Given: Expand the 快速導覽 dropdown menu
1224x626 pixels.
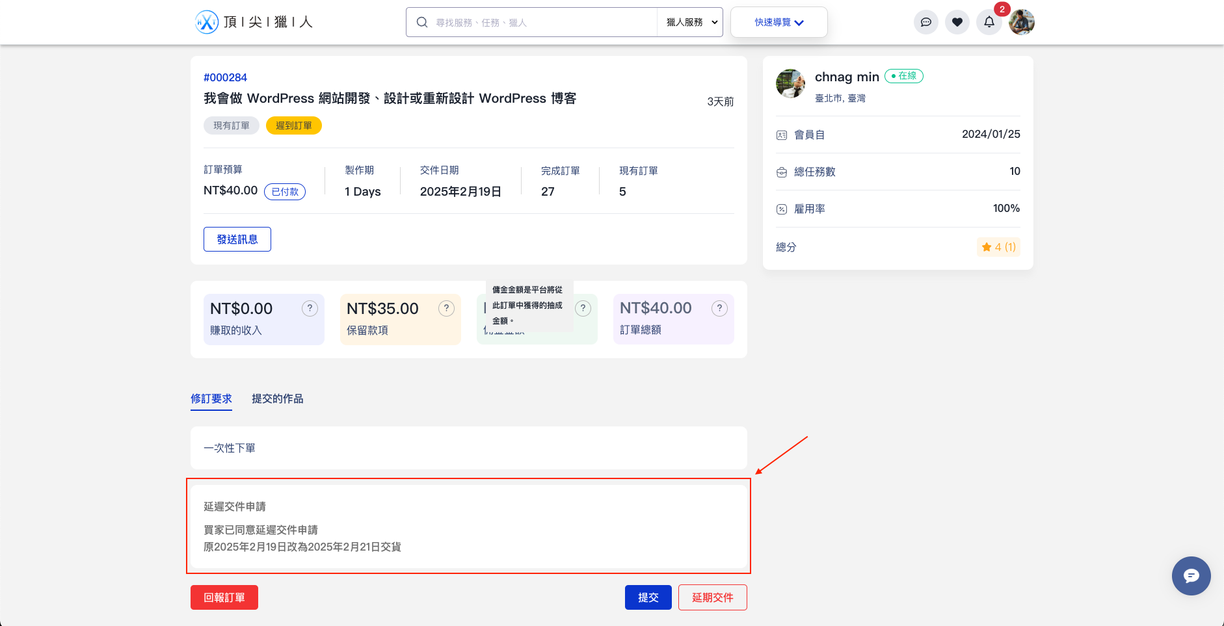Looking at the screenshot, I should click(778, 22).
